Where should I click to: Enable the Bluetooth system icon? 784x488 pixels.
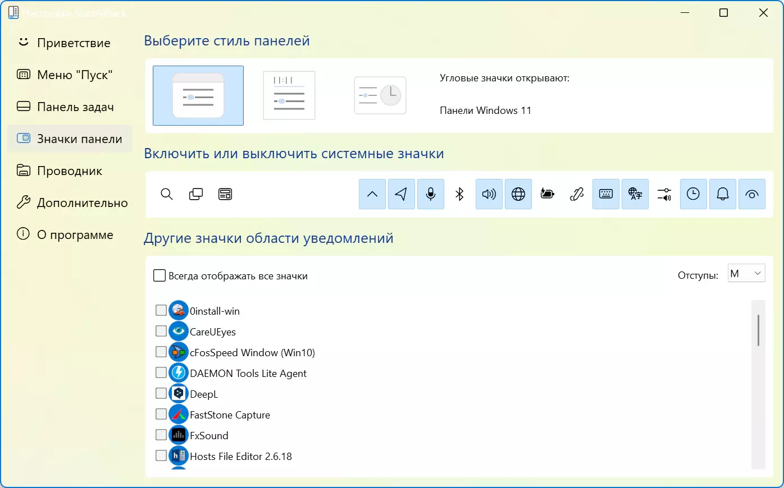click(x=460, y=194)
